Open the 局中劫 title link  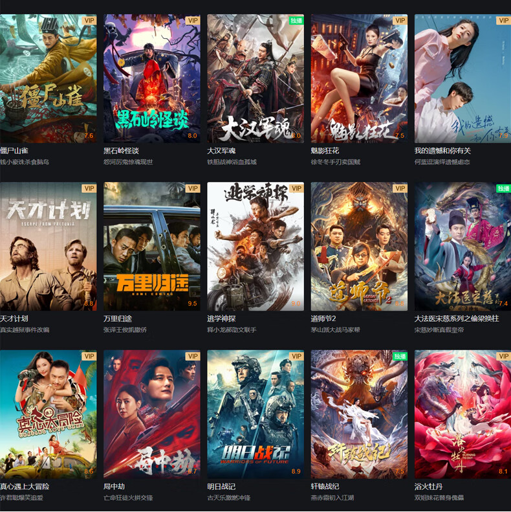pyautogui.click(x=114, y=487)
